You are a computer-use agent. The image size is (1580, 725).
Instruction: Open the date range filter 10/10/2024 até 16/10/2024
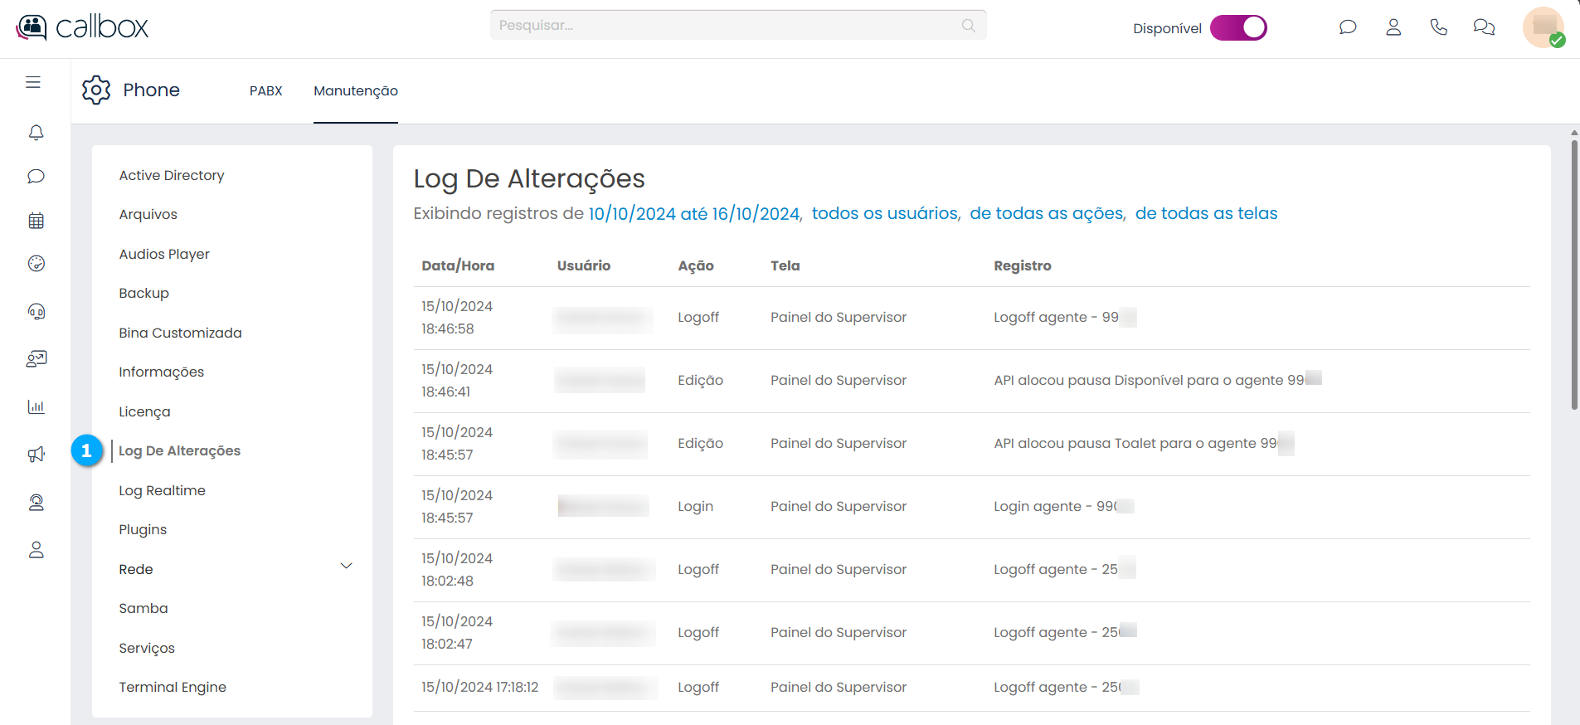694,214
